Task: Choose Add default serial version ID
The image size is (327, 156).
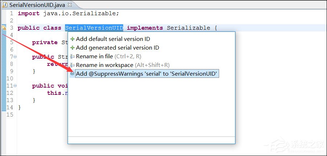Action: 113,39
